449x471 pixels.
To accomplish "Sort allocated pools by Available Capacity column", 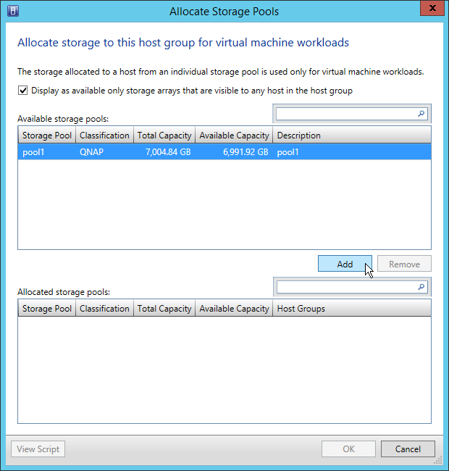I will click(x=234, y=309).
